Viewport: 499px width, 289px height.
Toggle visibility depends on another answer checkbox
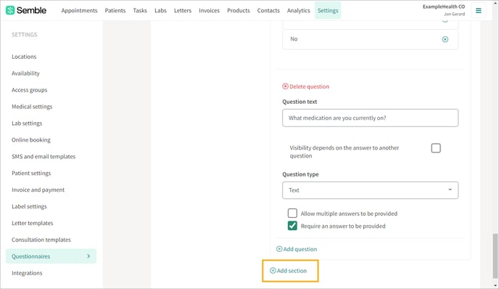tap(436, 148)
